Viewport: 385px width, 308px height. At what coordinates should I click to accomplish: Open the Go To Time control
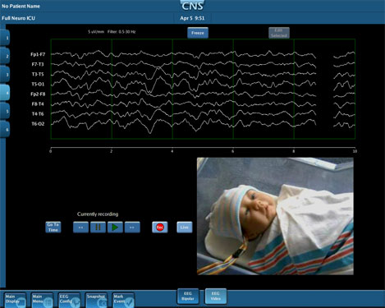click(53, 228)
